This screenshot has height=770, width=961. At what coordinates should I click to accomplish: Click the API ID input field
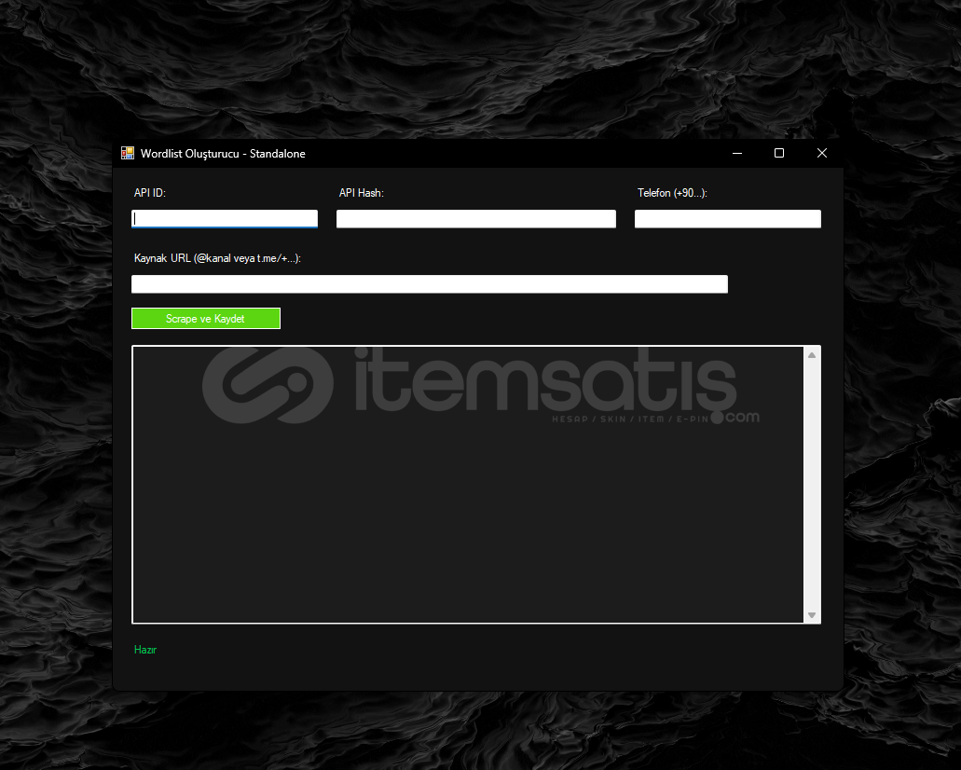[225, 219]
